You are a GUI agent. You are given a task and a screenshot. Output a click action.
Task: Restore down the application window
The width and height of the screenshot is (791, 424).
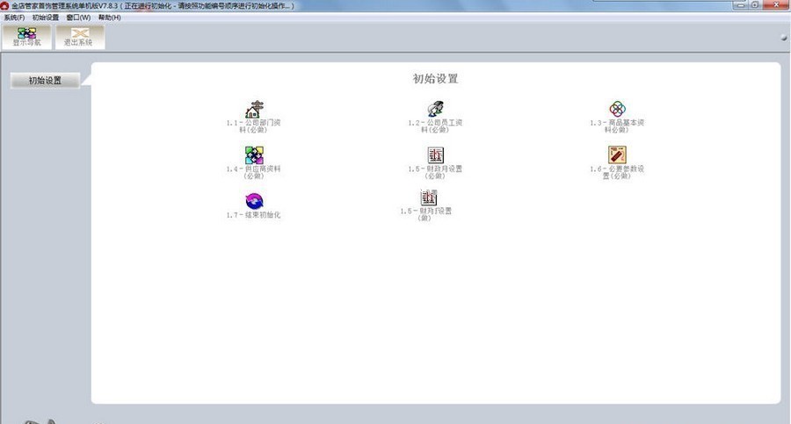[x=755, y=4]
